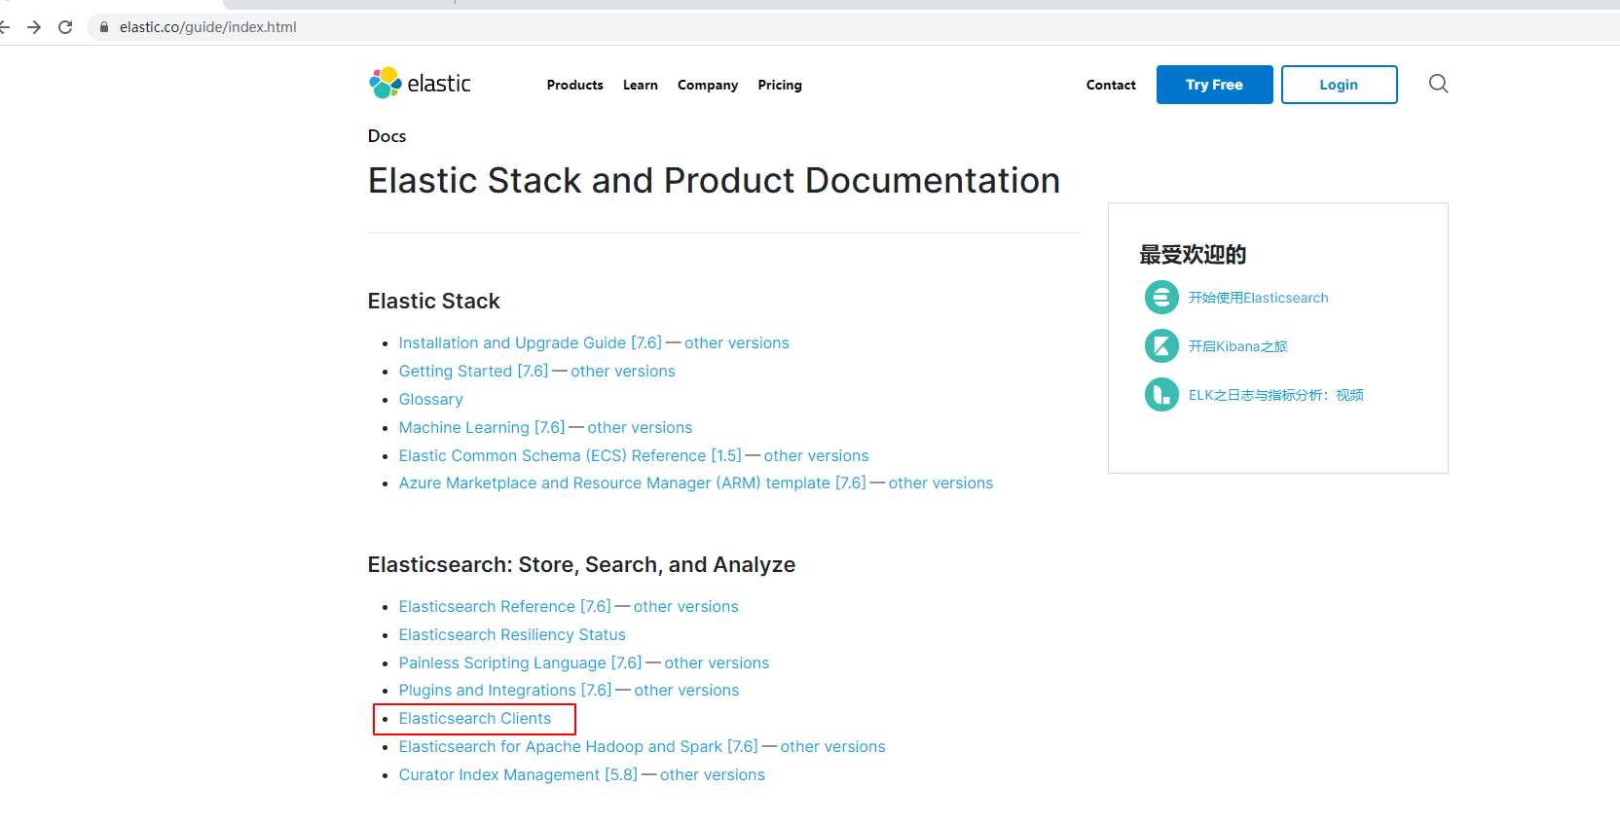
Task: Open the Learn menu
Action: tap(641, 85)
